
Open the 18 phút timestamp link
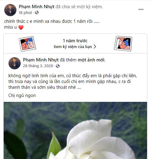[25, 13]
